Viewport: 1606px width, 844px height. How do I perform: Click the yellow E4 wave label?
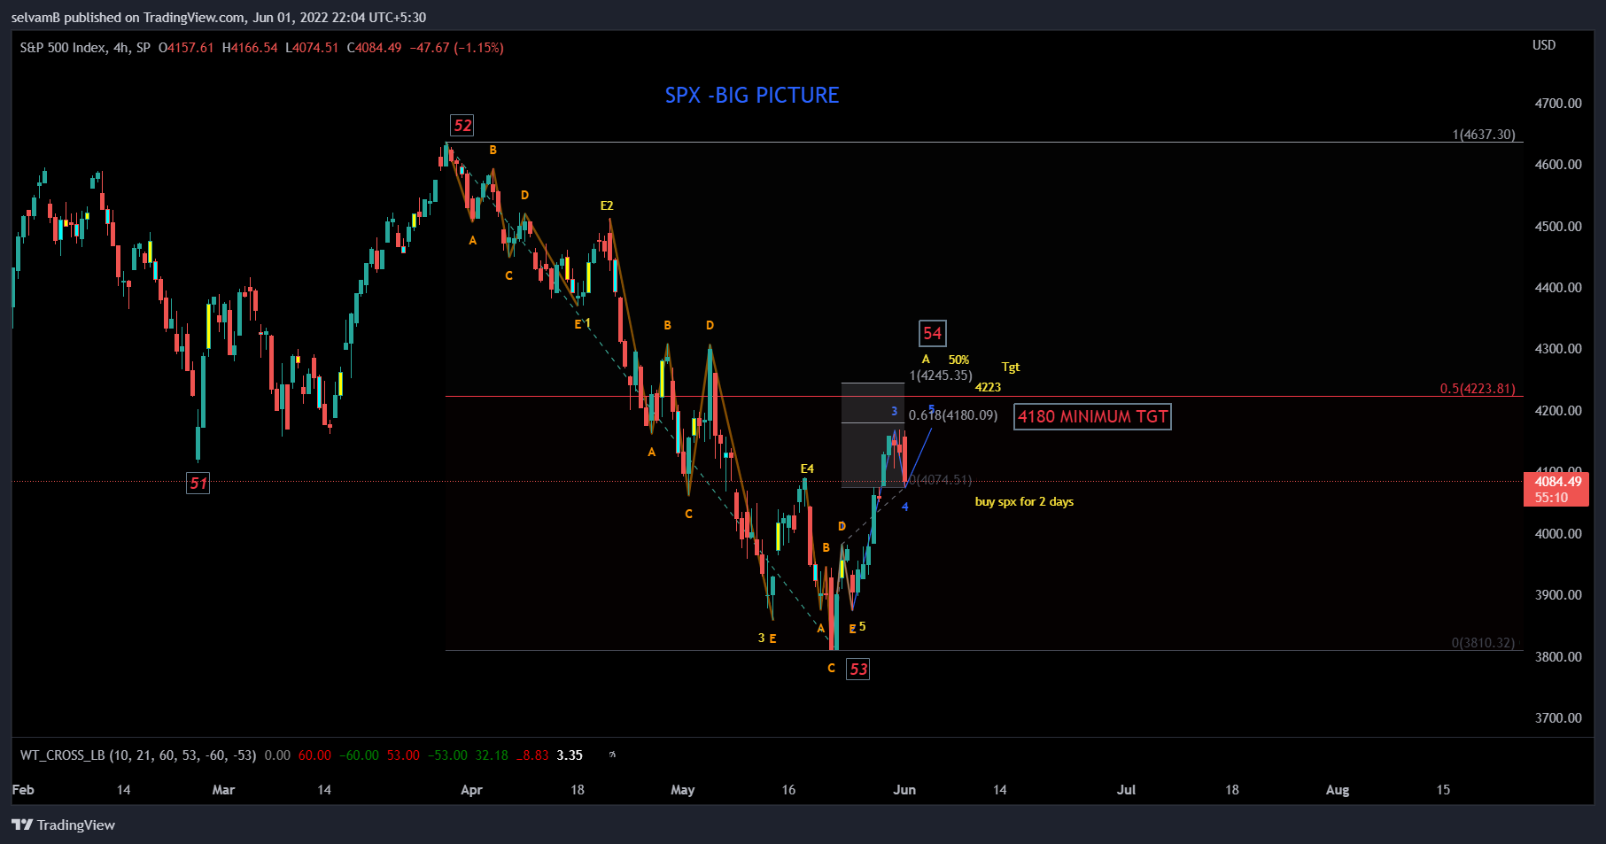tap(807, 468)
